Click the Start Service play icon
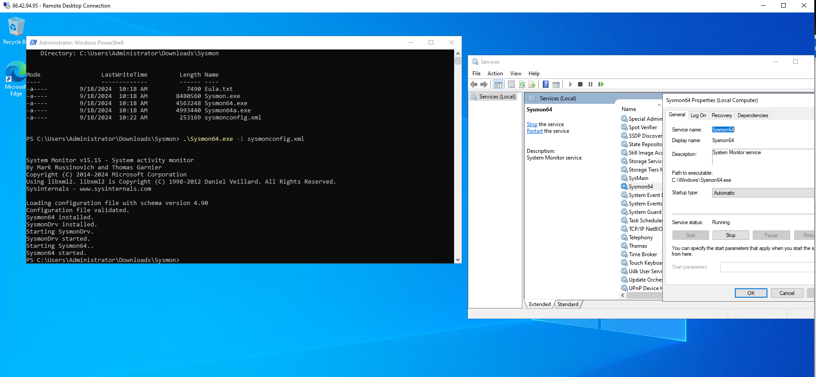 tap(570, 84)
